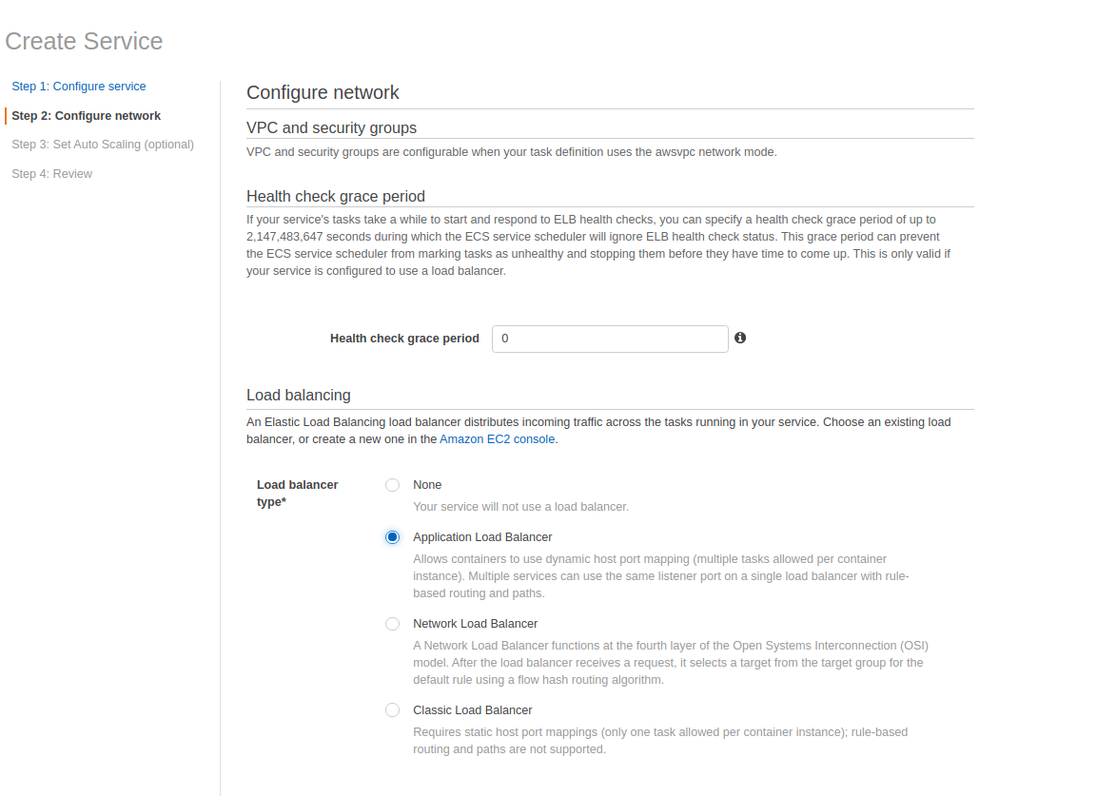Select Network Load Balancer radio button
The image size is (1116, 796).
392,624
